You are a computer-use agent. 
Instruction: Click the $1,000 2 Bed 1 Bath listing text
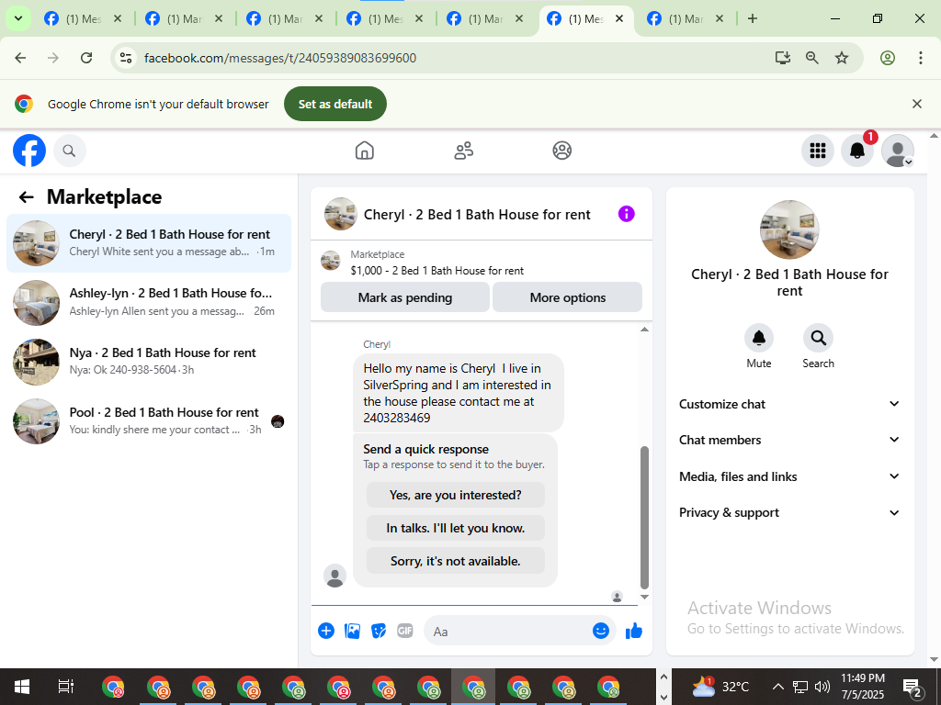coord(436,271)
